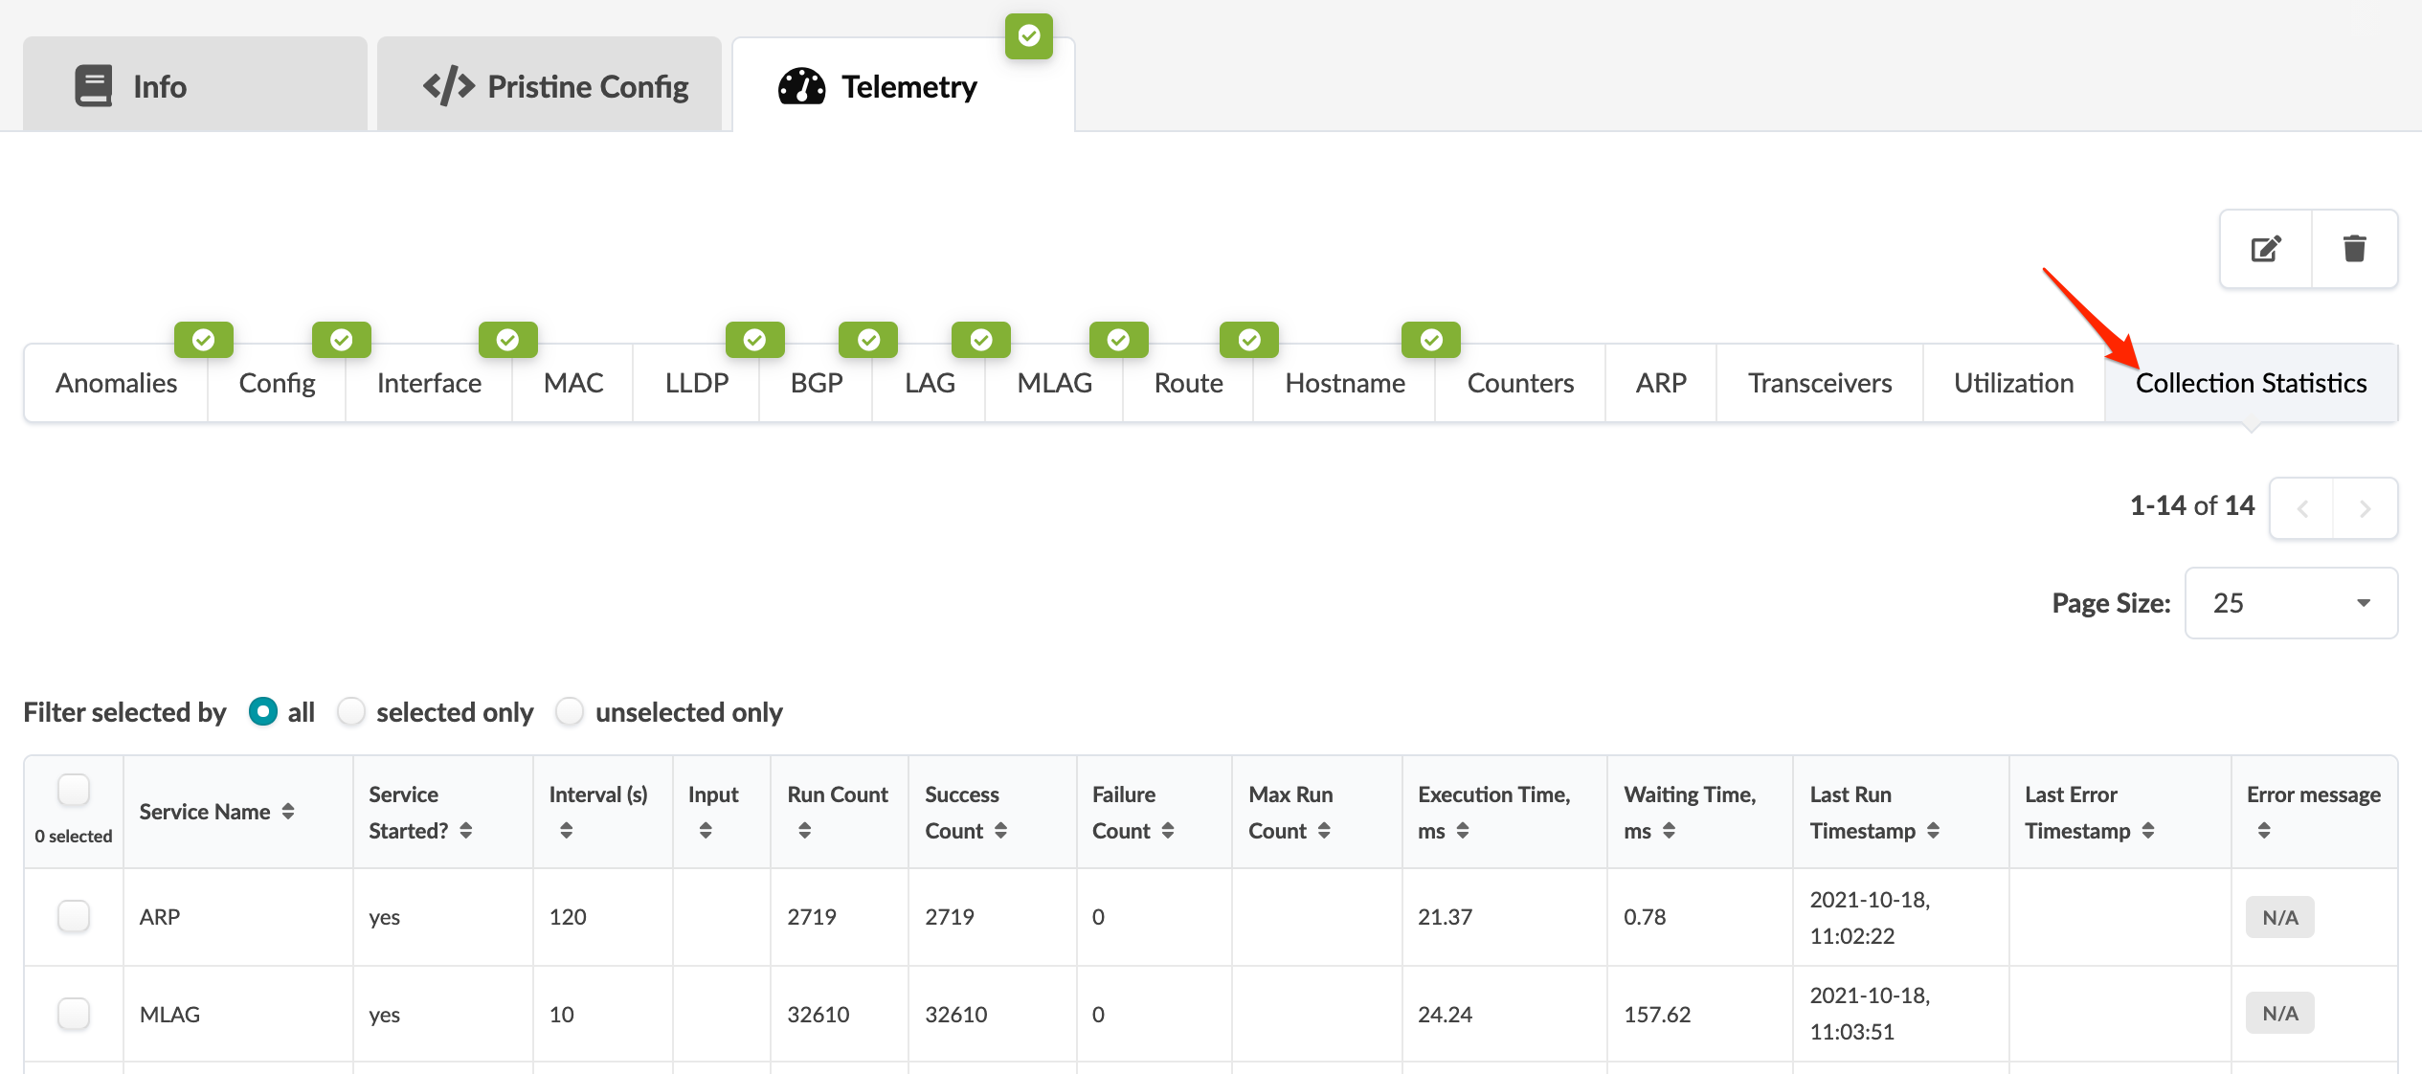Image resolution: width=2422 pixels, height=1074 pixels.
Task: Tick the MLAG row checkbox
Action: (74, 1014)
